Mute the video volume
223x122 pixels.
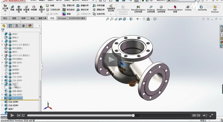click(x=205, y=116)
